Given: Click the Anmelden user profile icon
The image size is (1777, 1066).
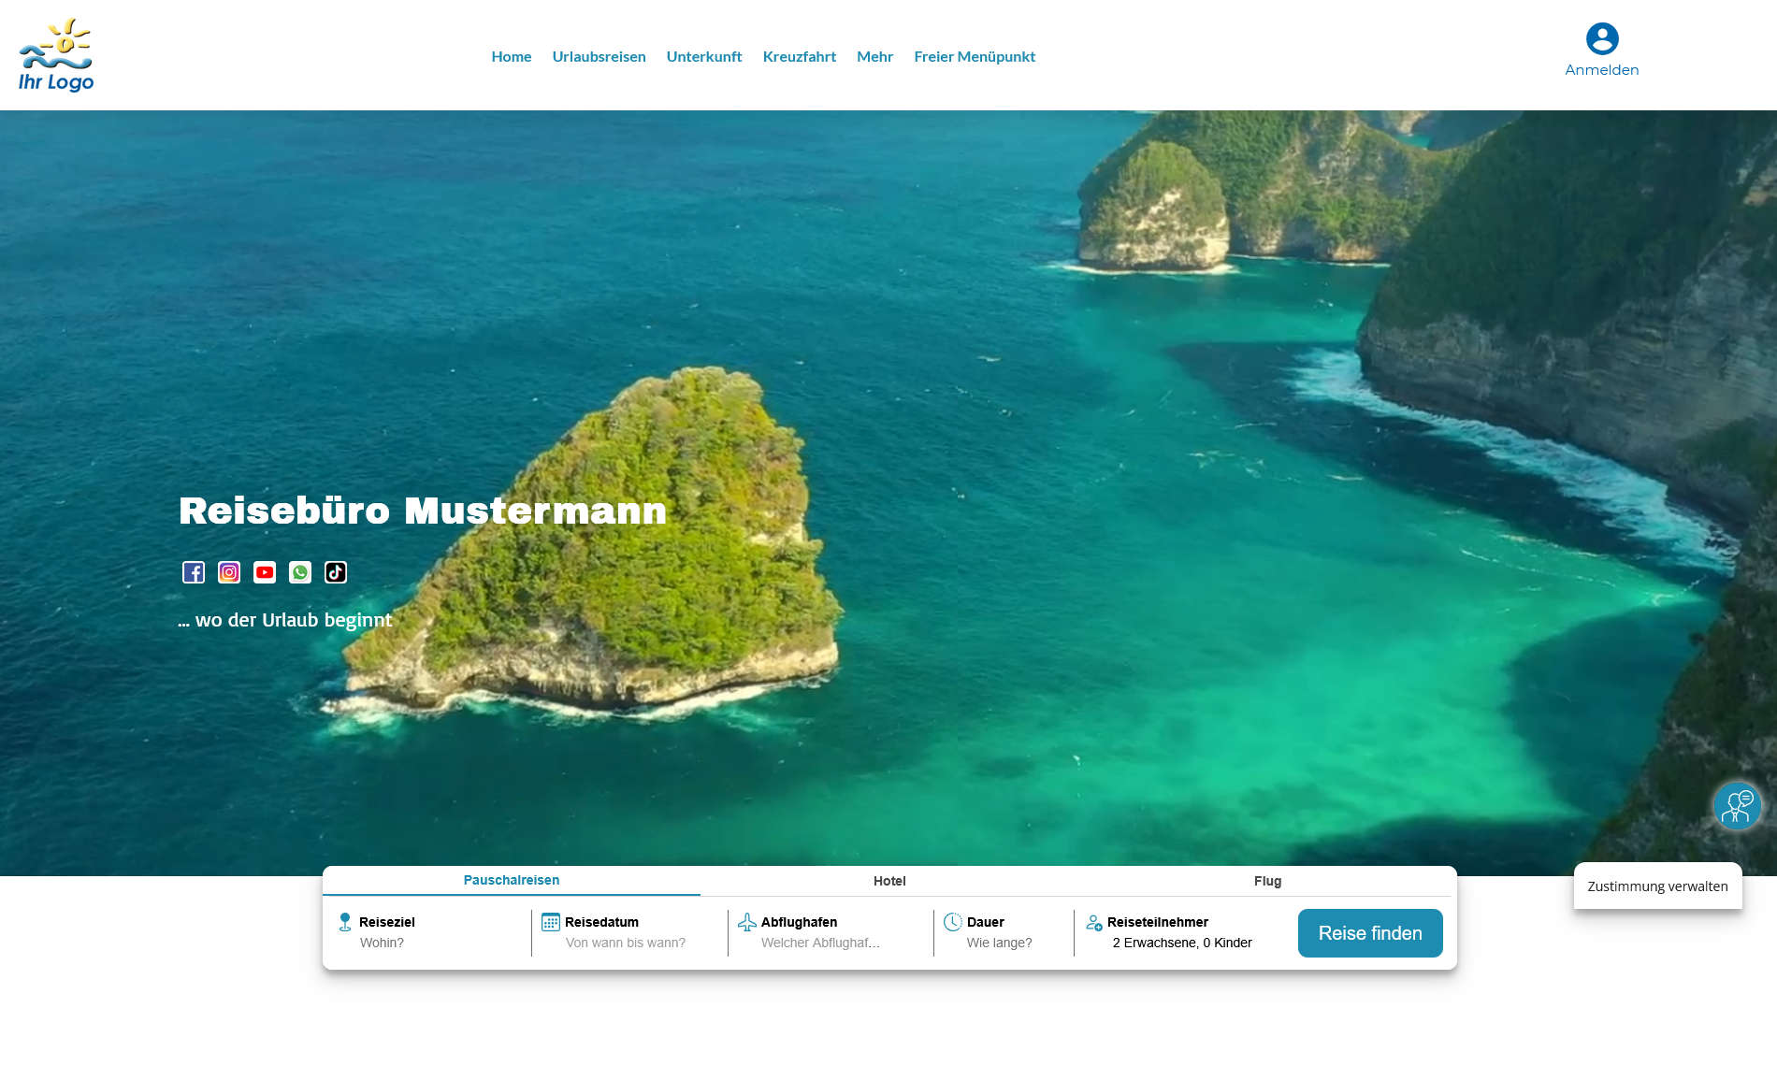Looking at the screenshot, I should click(x=1601, y=39).
